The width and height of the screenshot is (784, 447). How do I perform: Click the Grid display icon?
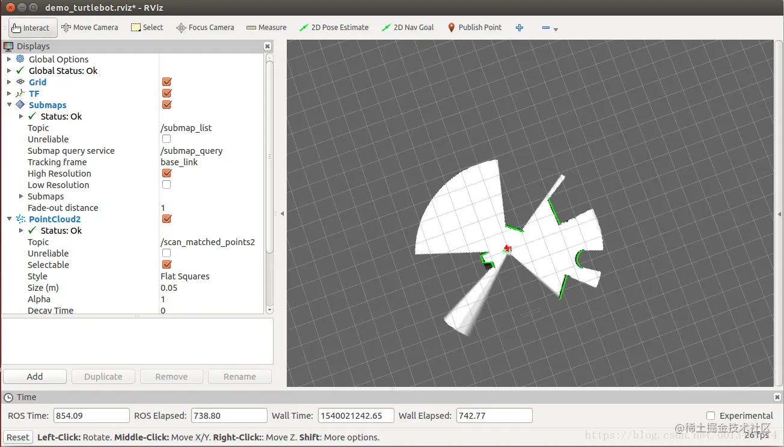click(20, 82)
